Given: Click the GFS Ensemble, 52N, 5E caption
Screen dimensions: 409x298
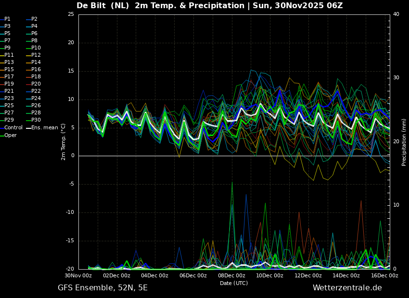Looking at the screenshot, I should pos(102,288).
